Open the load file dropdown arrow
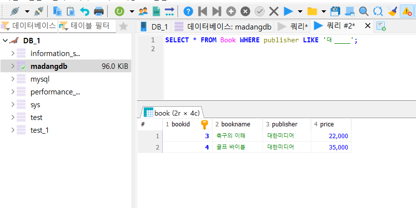This screenshot has height=208, width=416. pos(324,11)
